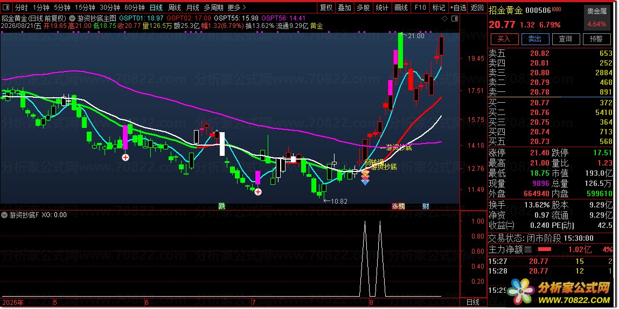Click the blue 财 event marker
This screenshot has width=619, height=309.
(426, 206)
